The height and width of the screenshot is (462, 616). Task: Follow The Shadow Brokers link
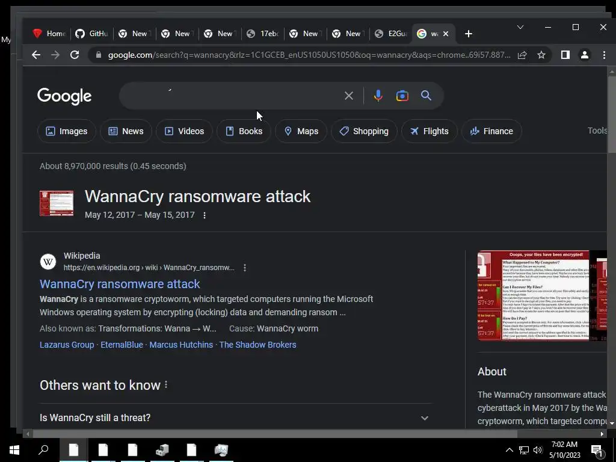(x=257, y=345)
